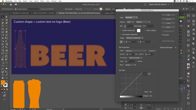Swap fill and stroke colors arrow
Image resolution: width=196 pixels, height=110 pixels.
pos(7,81)
